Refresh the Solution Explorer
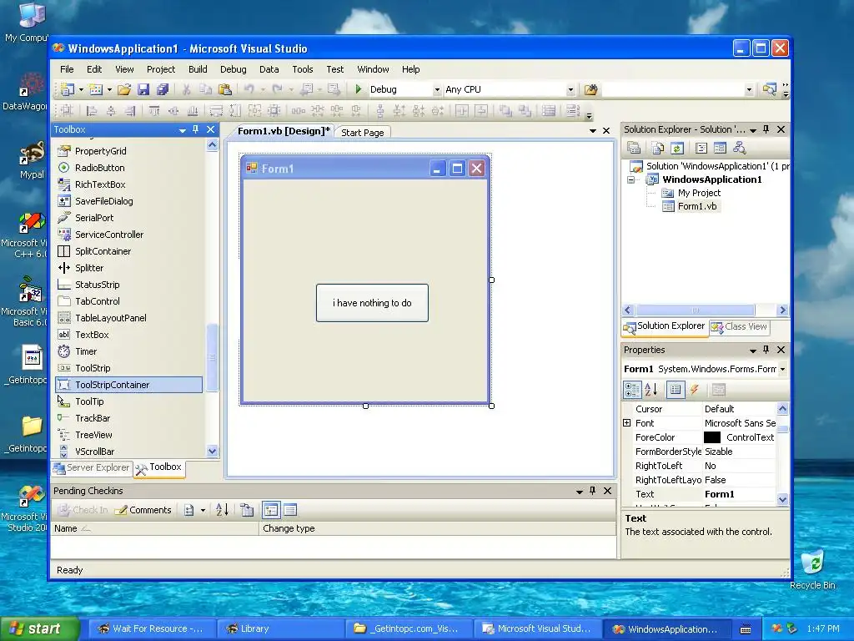The width and height of the screenshot is (854, 641). point(676,148)
